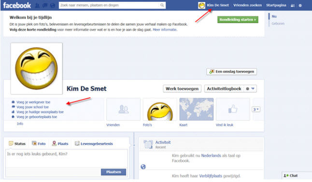312x182 pixels.
Task: Click Een omslag toevoegen button
Action: [x=232, y=72]
